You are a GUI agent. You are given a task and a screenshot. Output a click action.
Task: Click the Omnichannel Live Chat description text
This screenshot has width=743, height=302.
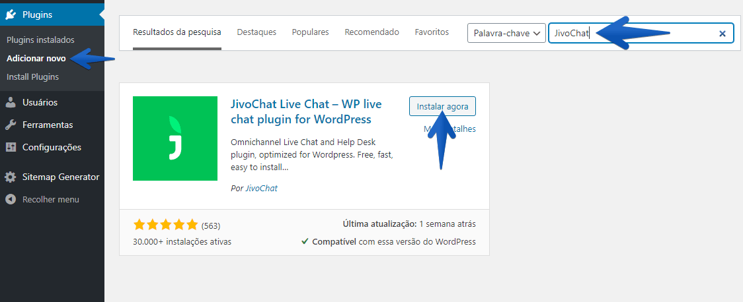point(312,155)
